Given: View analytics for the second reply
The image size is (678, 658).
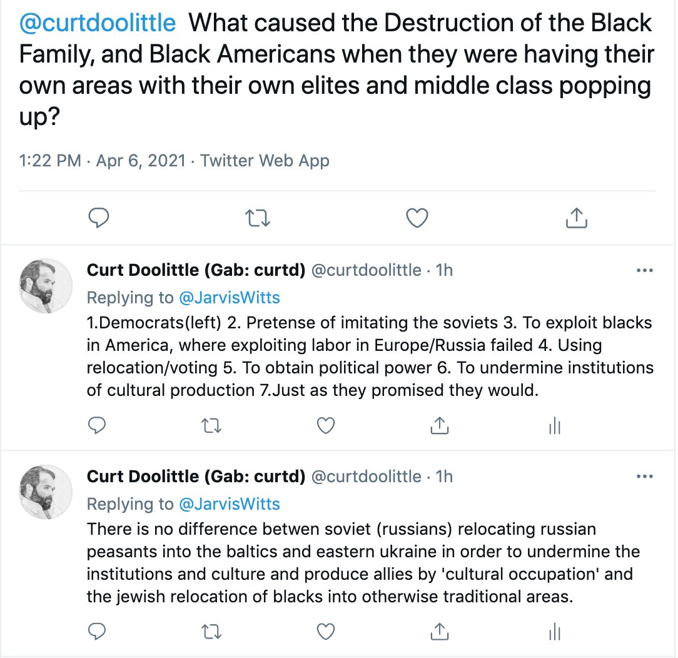Looking at the screenshot, I should 554,632.
